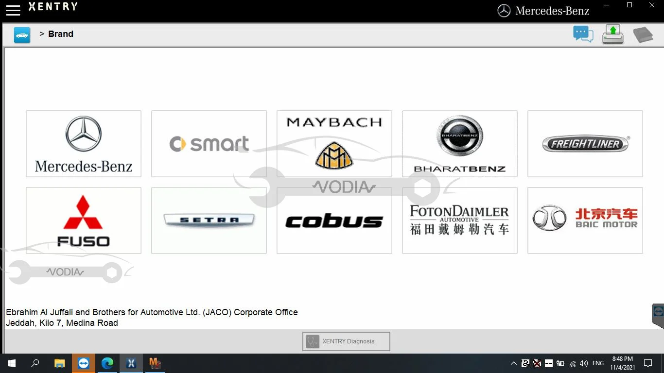The width and height of the screenshot is (664, 373).
Task: Click the XENTRY app taskbar icon
Action: (x=131, y=363)
